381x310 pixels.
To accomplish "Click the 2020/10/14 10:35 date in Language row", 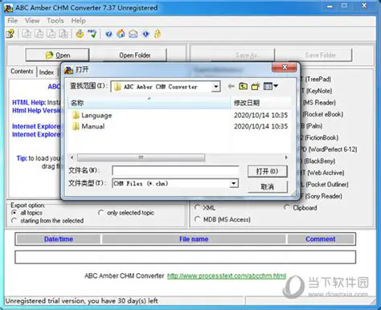I will [261, 116].
